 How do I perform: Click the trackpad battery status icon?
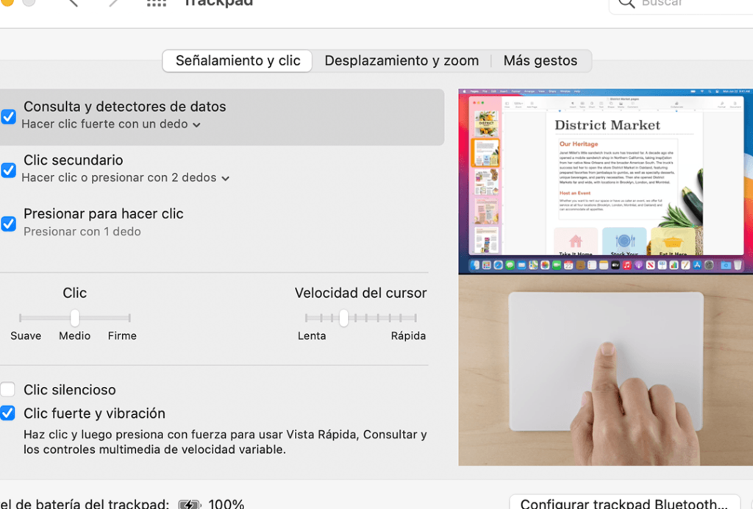click(190, 504)
